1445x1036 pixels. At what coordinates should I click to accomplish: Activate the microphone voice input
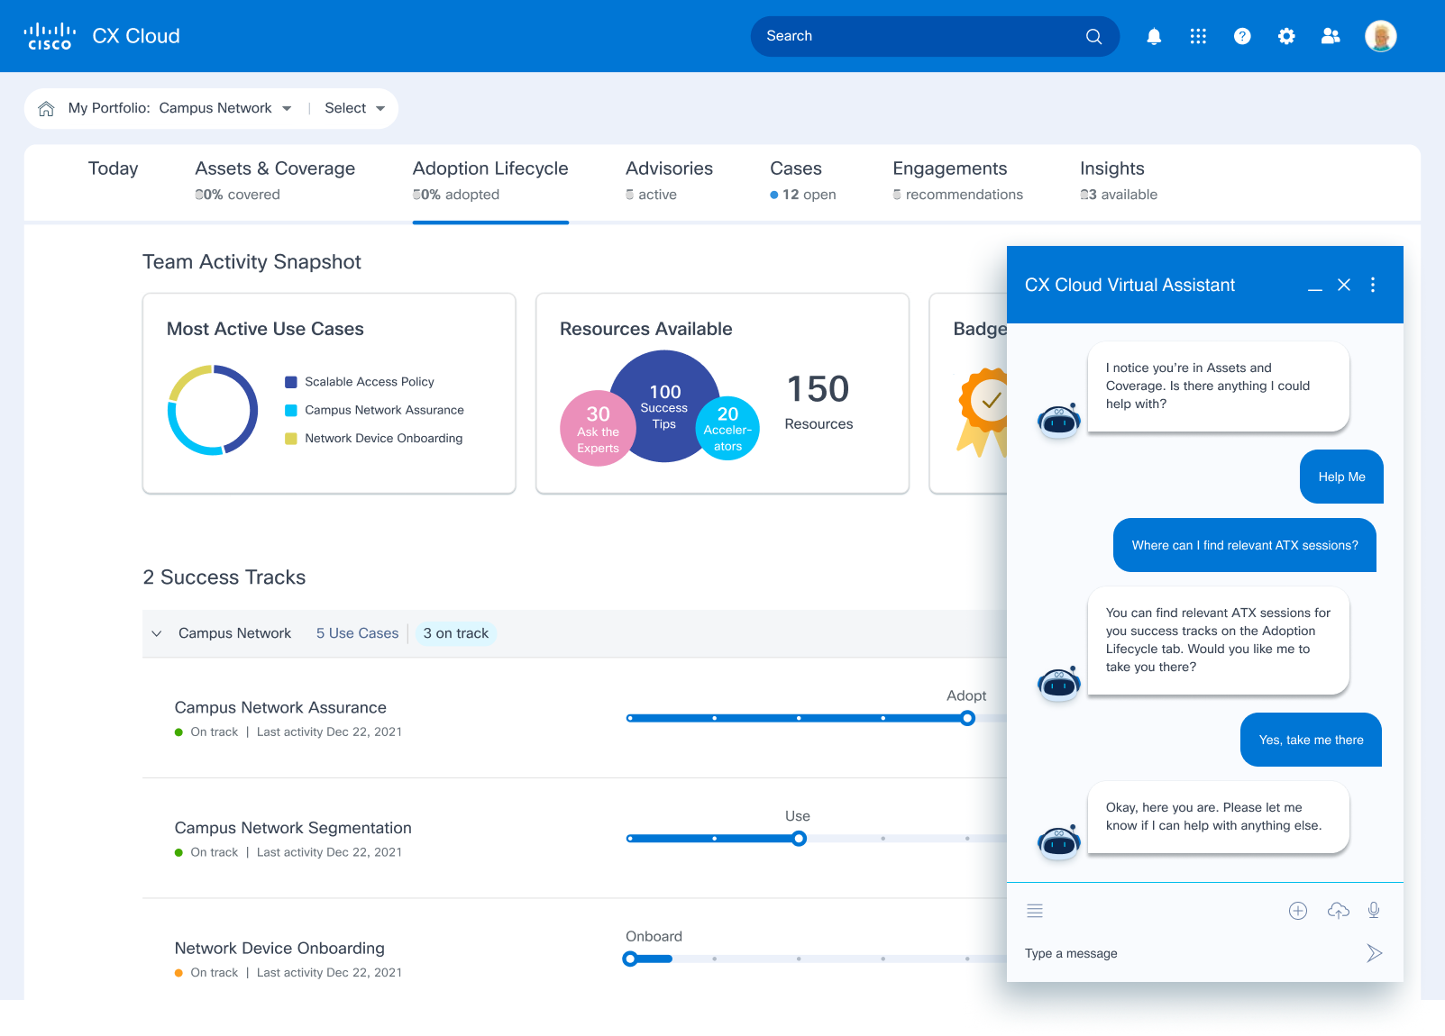click(x=1374, y=911)
